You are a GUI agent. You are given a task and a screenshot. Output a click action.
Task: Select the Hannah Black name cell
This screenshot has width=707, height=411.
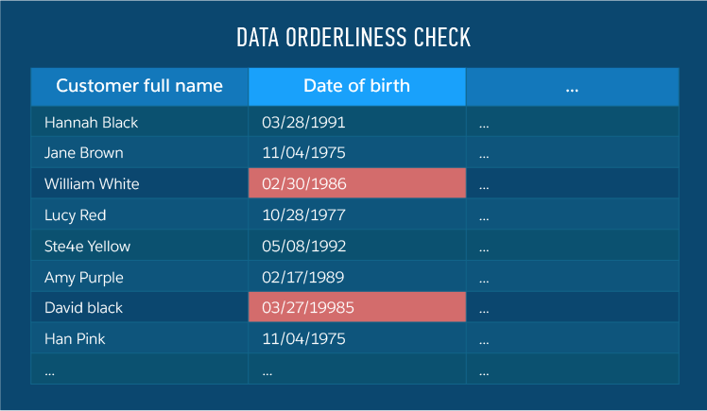(91, 122)
